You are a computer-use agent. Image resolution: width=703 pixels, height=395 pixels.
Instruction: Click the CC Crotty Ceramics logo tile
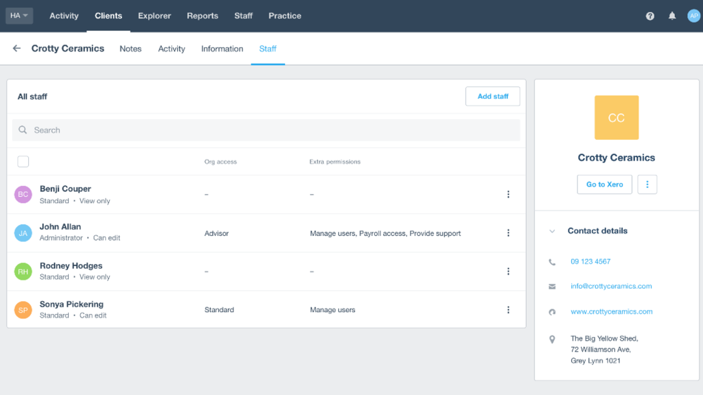(616, 117)
